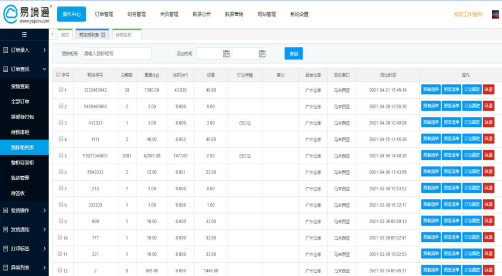Toggle the sidebar hamburger menu icon
Screen dimensions: 502x276
click(x=25, y=35)
